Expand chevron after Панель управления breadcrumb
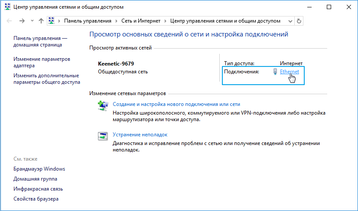 click(x=117, y=21)
